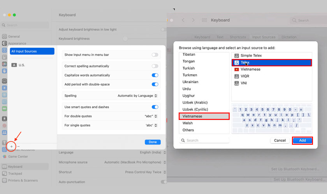
Task: Switch to the Keyboard tab
Action: tap(202, 37)
